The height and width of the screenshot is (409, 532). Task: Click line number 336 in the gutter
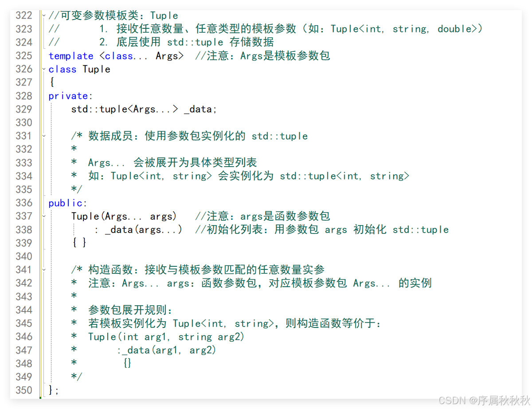click(x=24, y=203)
